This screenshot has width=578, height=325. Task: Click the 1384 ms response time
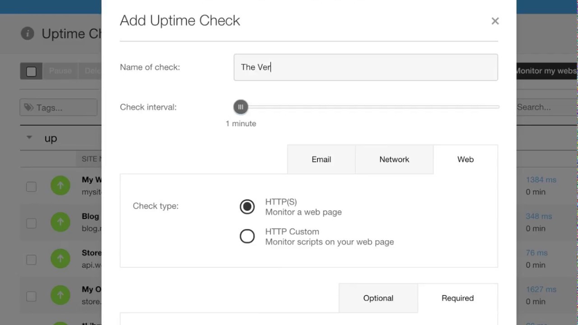point(541,180)
